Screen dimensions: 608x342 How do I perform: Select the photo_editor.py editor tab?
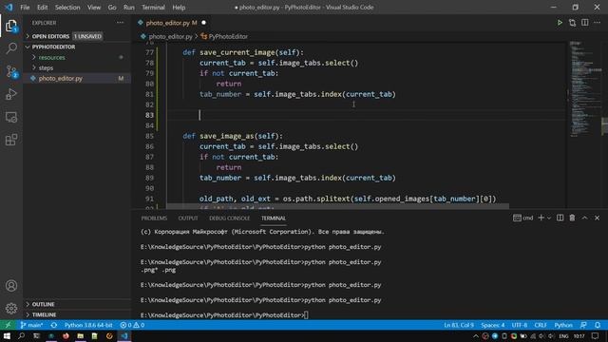tap(172, 23)
